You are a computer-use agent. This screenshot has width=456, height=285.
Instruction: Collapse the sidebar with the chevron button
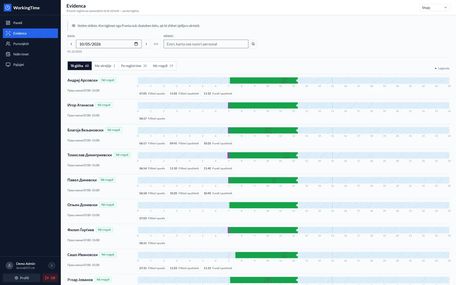pos(52,266)
